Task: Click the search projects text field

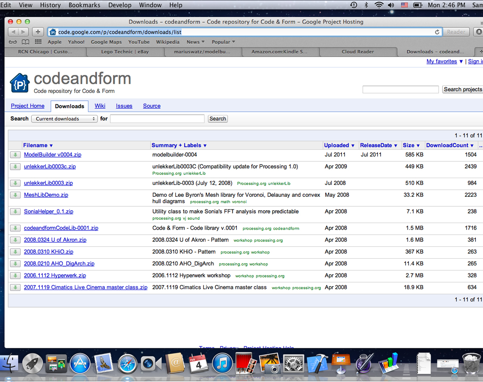Action: pos(401,90)
